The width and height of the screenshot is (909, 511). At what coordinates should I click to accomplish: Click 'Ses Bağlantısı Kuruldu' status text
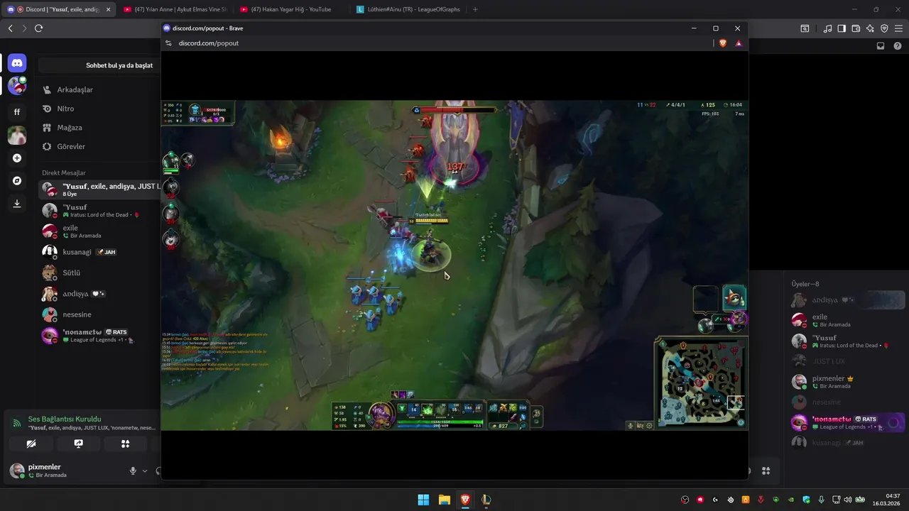click(x=65, y=419)
